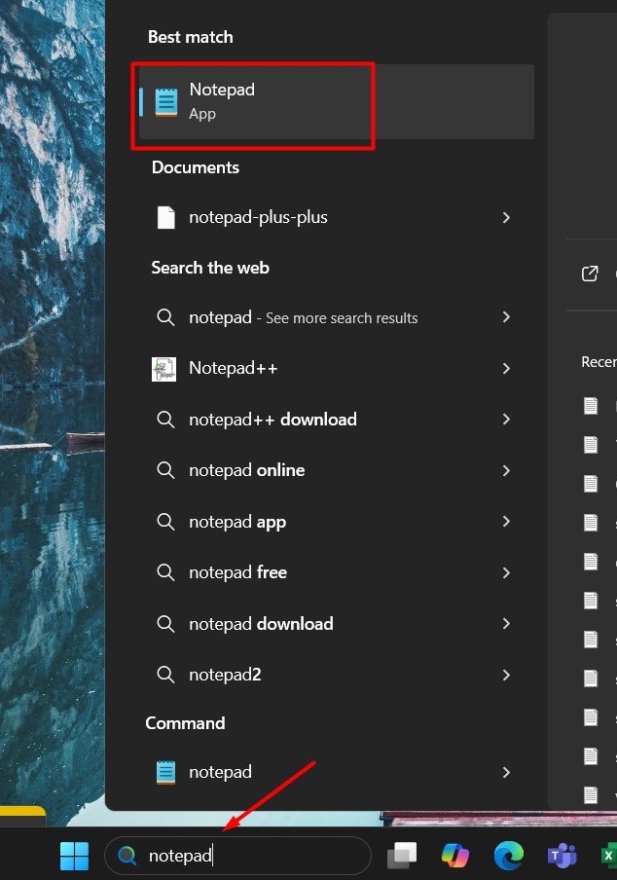This screenshot has width=617, height=880.
Task: Expand the 'notepad free' chevron
Action: [x=506, y=572]
